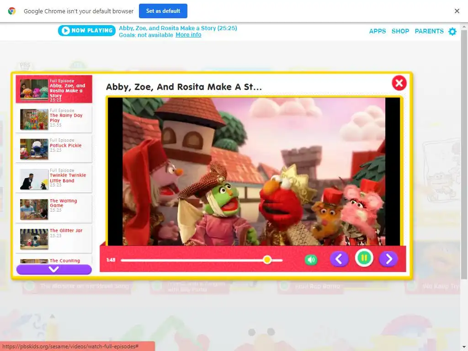Set Chrome as default browser

[163, 11]
